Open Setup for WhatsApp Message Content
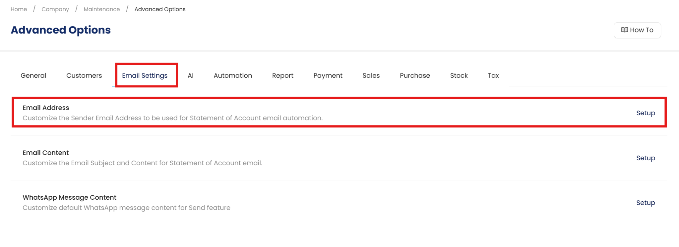The image size is (679, 247). (646, 203)
